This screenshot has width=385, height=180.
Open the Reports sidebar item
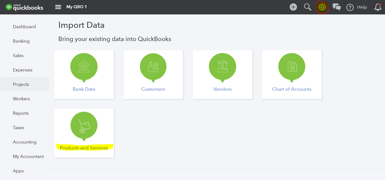point(21,113)
